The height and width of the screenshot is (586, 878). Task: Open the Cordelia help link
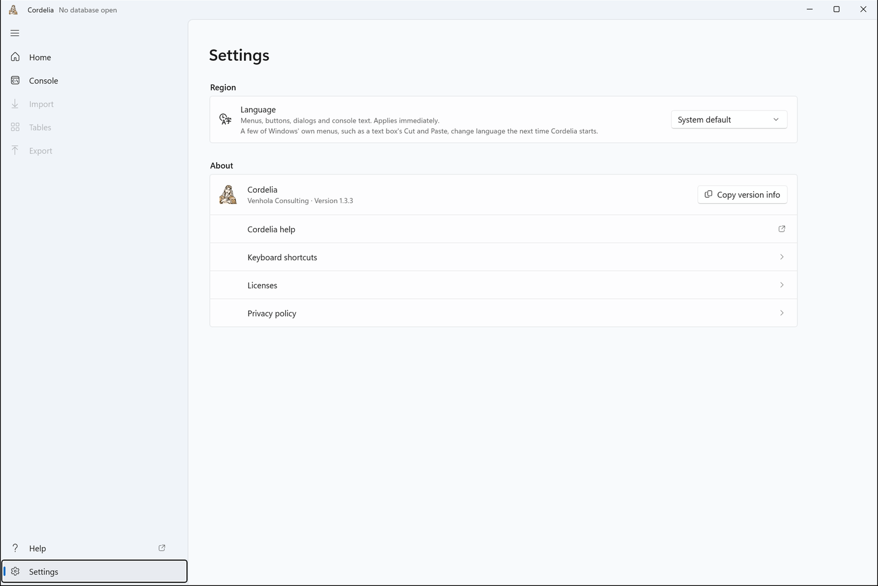503,229
